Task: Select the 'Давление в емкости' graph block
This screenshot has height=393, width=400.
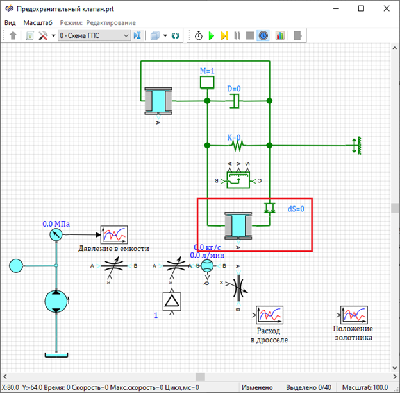Action: pyautogui.click(x=114, y=235)
